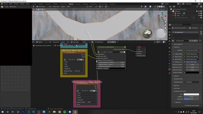Click the perspective/orthographic grid gizmo
Viewport: 203px width, 114px height.
[x=165, y=31]
